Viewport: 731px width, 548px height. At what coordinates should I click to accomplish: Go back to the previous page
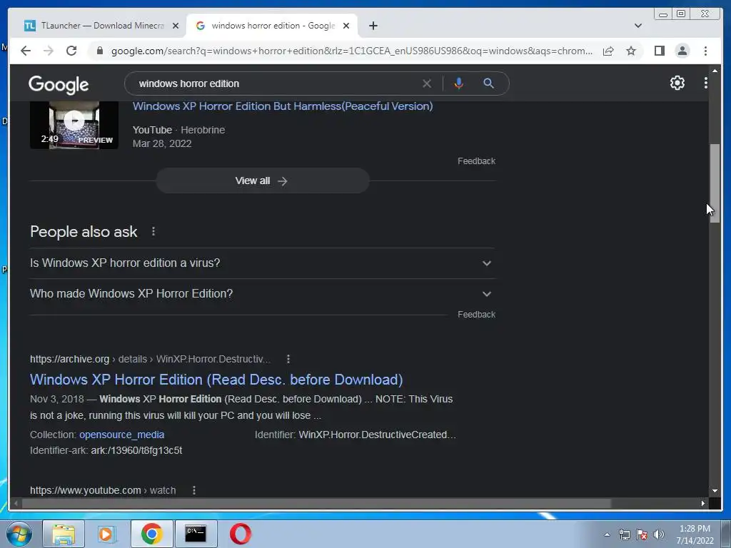26,51
